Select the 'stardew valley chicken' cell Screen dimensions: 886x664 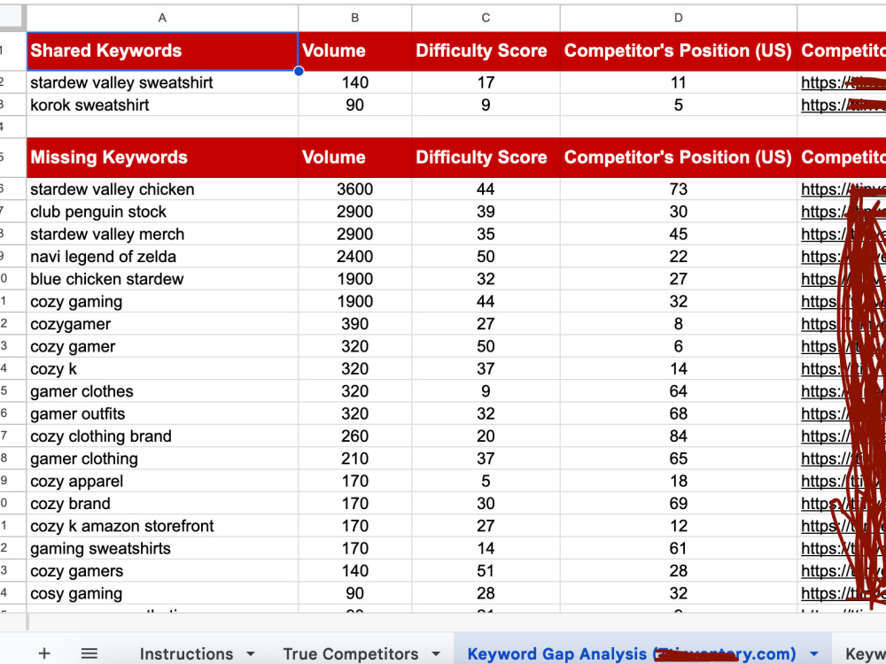click(162, 189)
